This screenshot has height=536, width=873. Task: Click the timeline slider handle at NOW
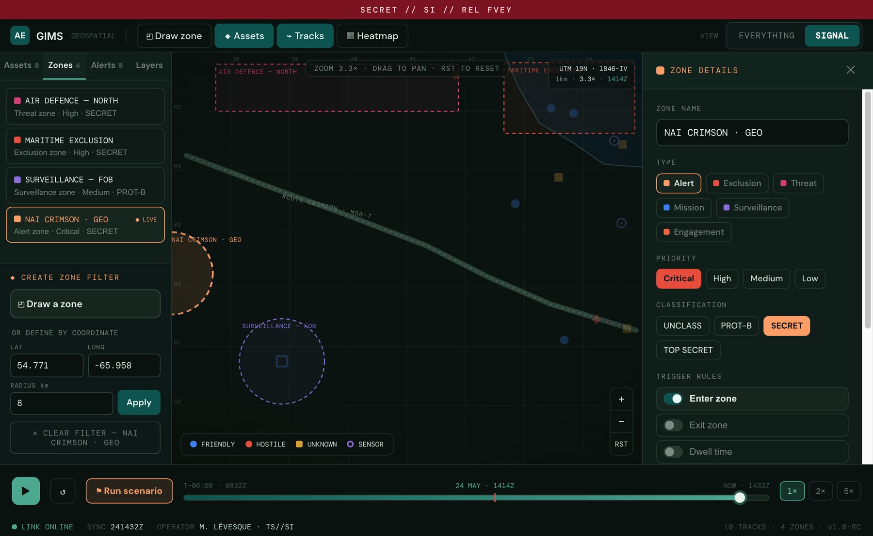[x=740, y=497]
